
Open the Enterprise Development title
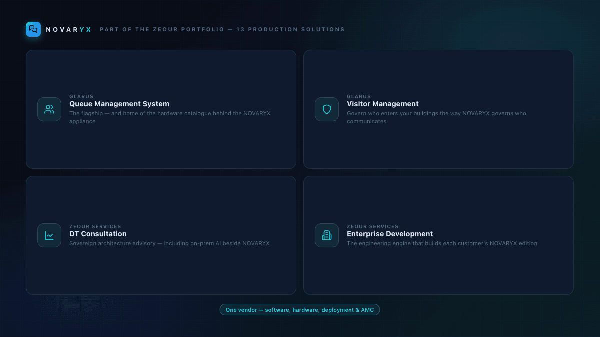[x=390, y=234]
